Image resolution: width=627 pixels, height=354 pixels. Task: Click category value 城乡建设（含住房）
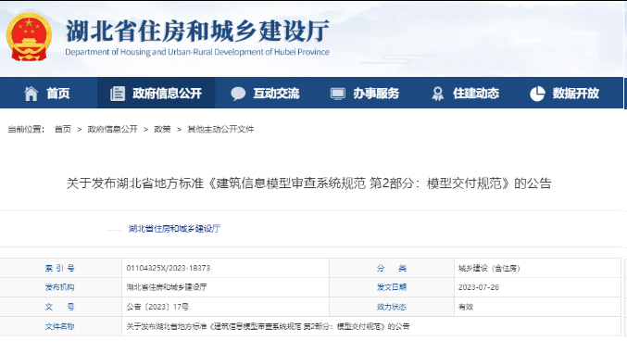(489, 268)
